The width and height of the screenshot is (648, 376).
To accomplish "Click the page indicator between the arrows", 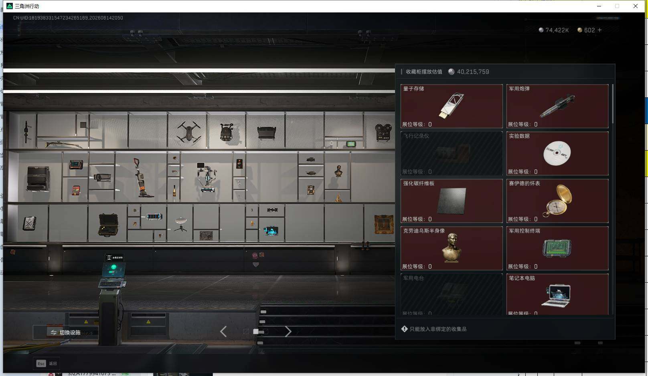I will pyautogui.click(x=256, y=332).
